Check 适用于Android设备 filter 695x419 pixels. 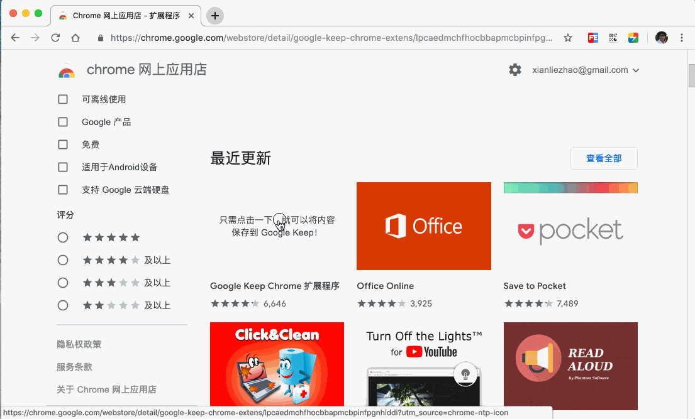pyautogui.click(x=63, y=167)
